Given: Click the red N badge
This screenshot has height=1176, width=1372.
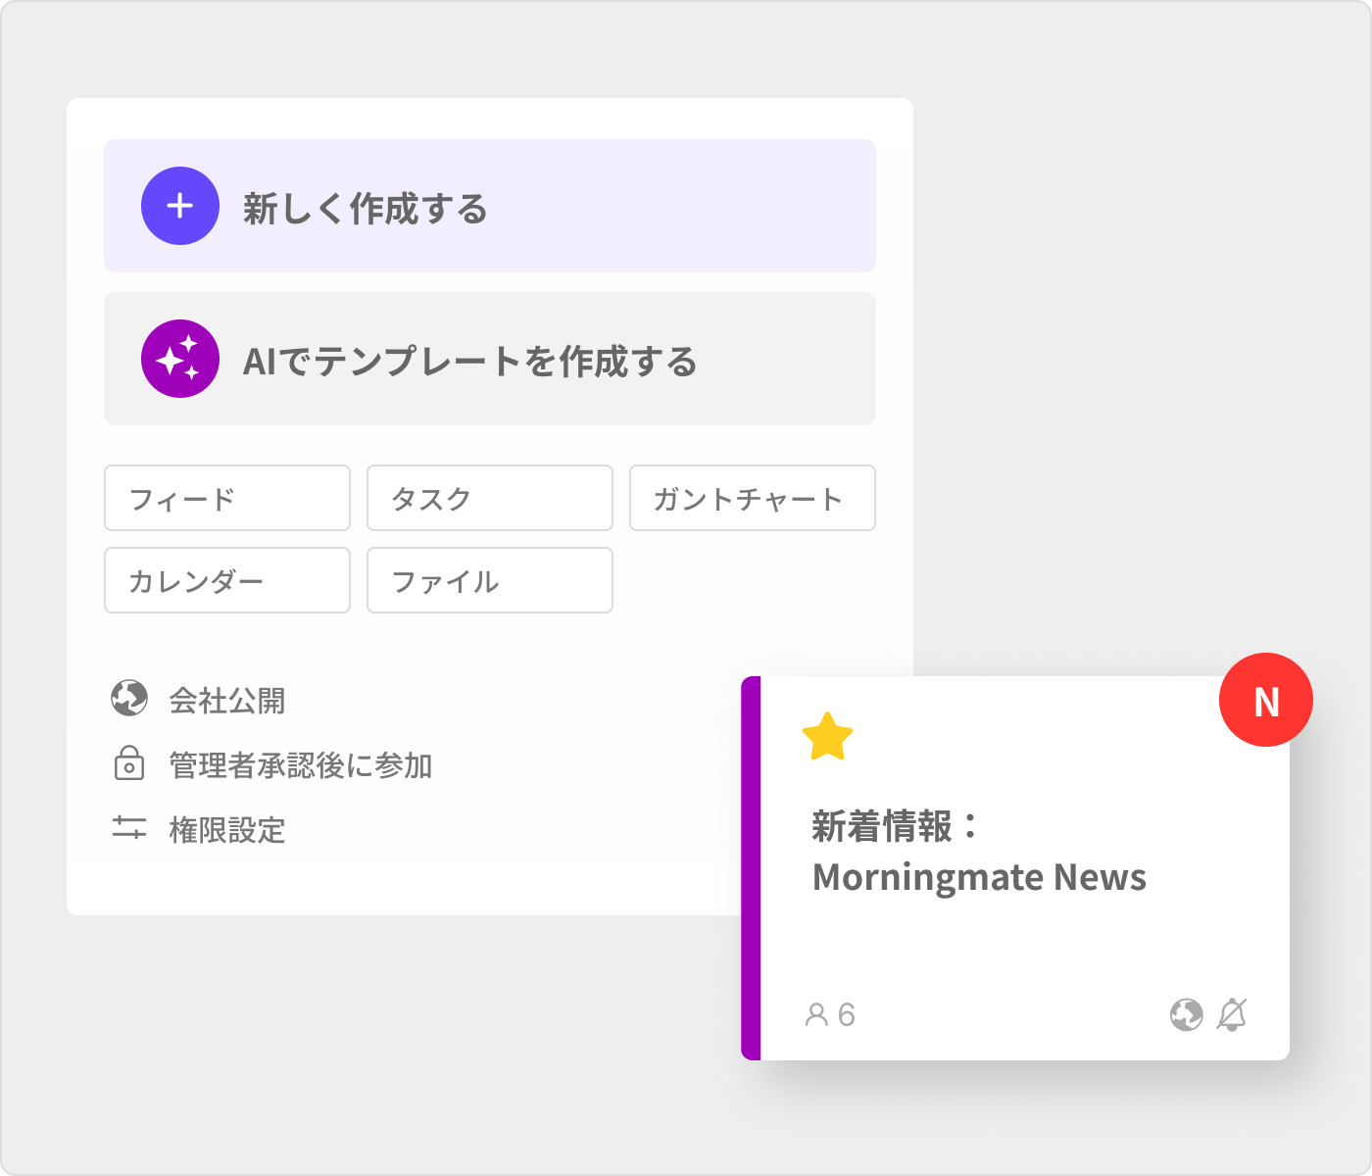Looking at the screenshot, I should (x=1265, y=701).
